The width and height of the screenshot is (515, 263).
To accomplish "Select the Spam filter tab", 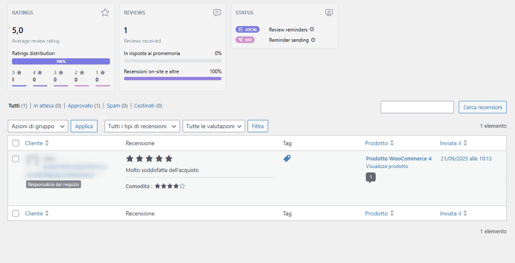I will [117, 106].
